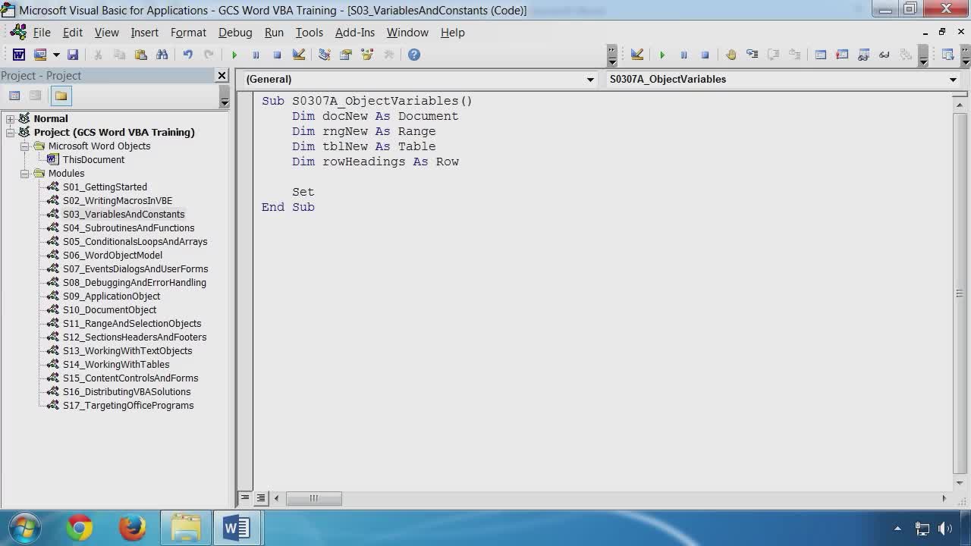Open Debug toolbar options overflow arrow
Image resolution: width=971 pixels, height=546 pixels.
[x=923, y=56]
